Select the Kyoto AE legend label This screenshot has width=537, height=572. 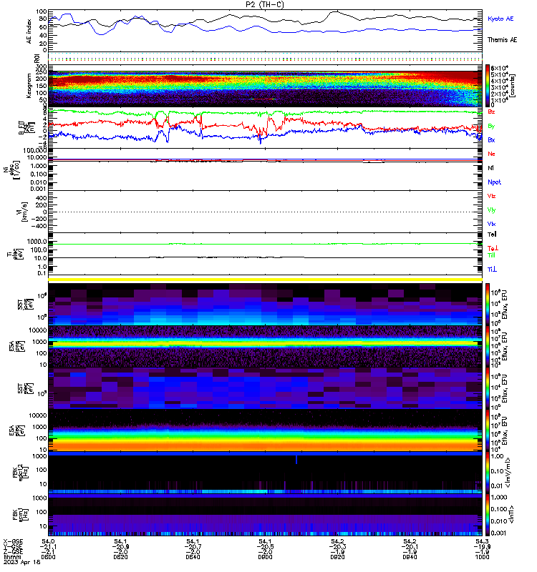500,19
